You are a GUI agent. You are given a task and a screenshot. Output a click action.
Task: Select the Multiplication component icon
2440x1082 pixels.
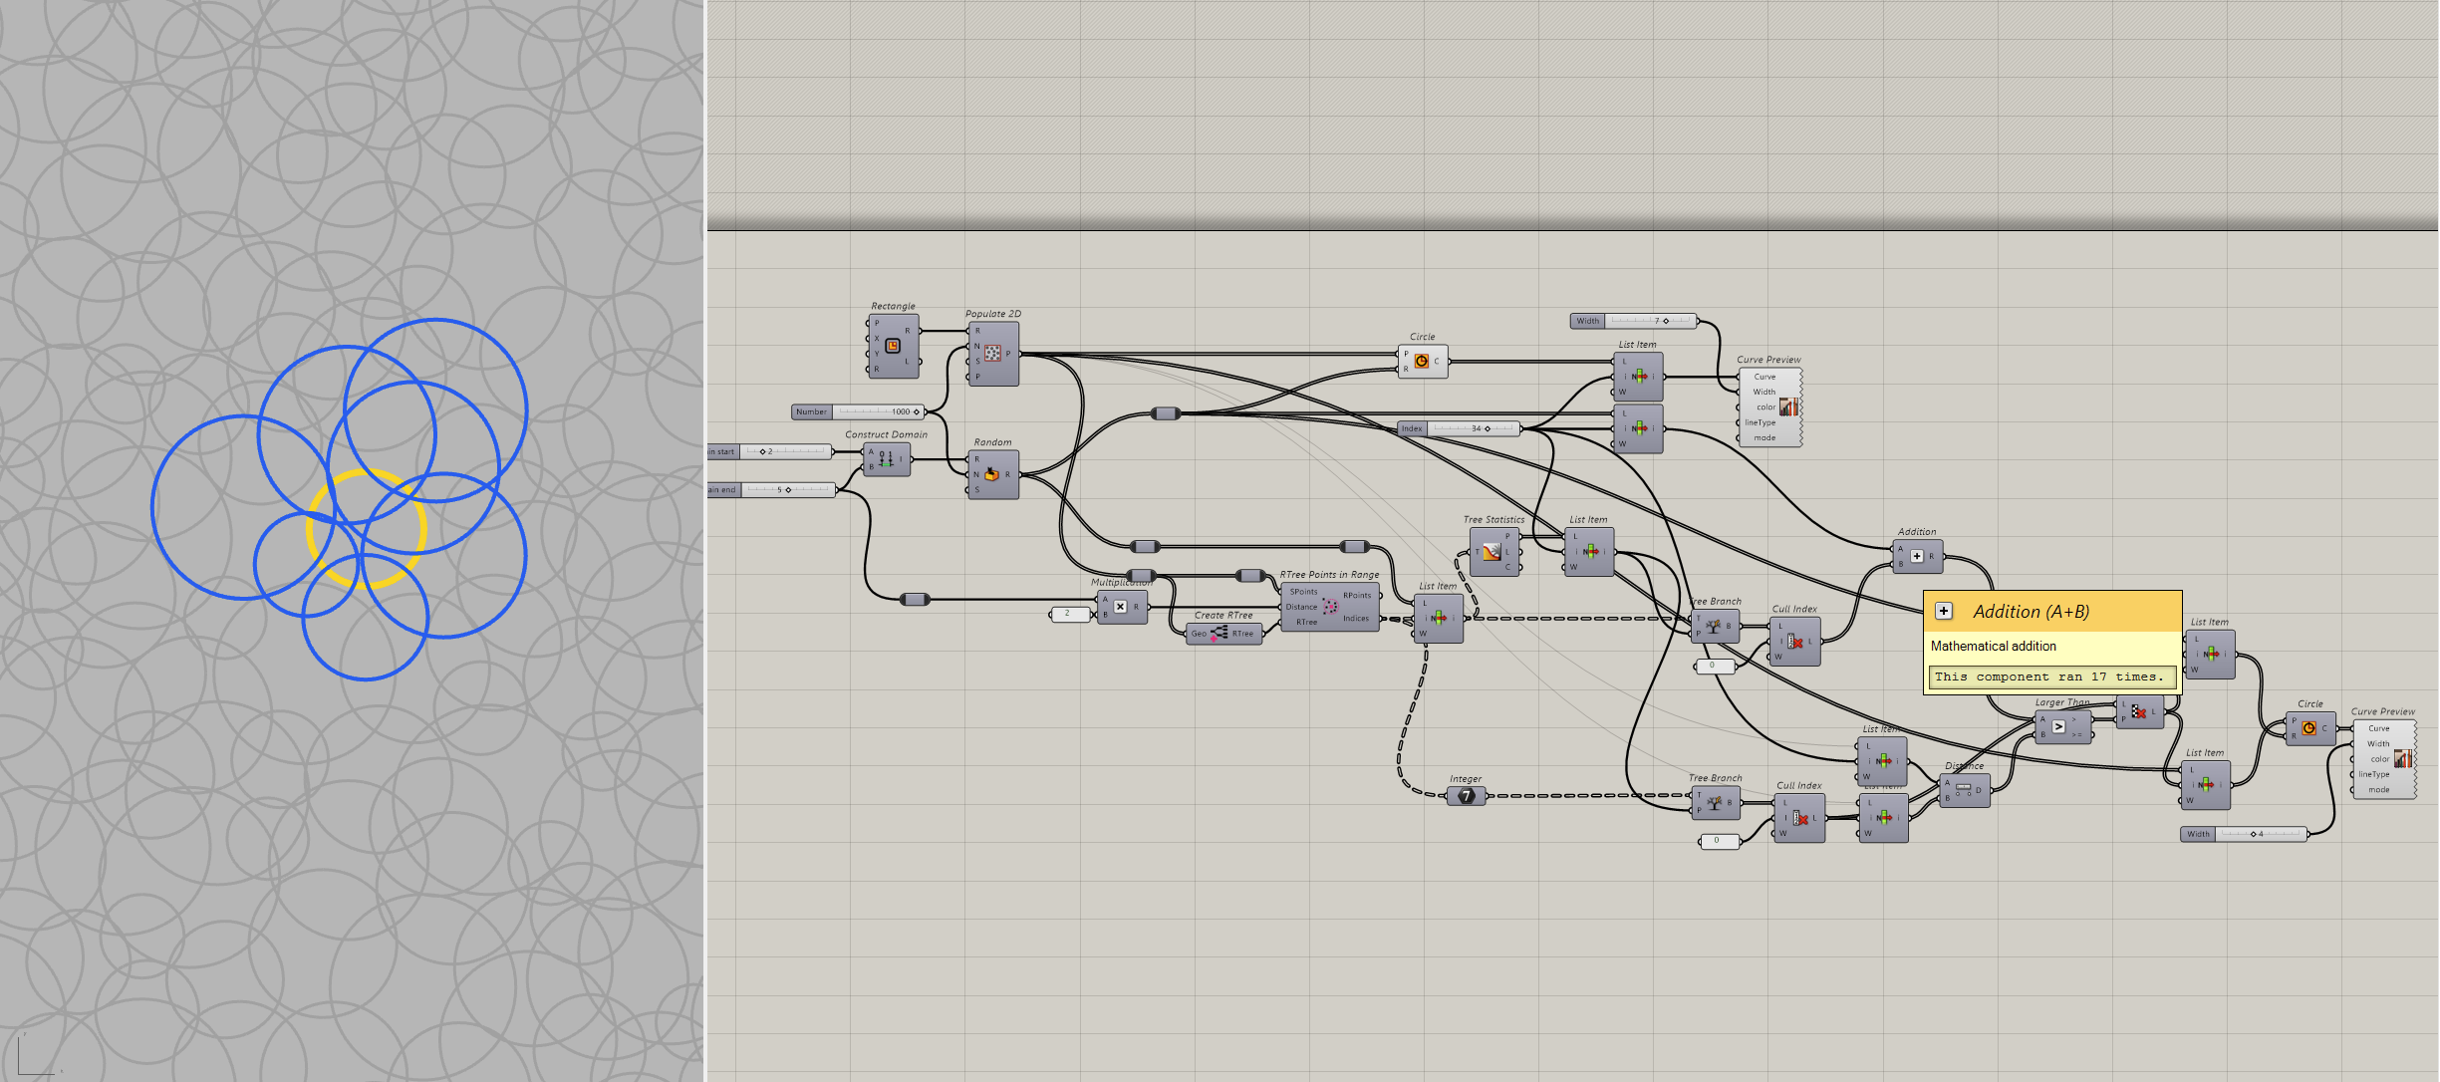1120,606
